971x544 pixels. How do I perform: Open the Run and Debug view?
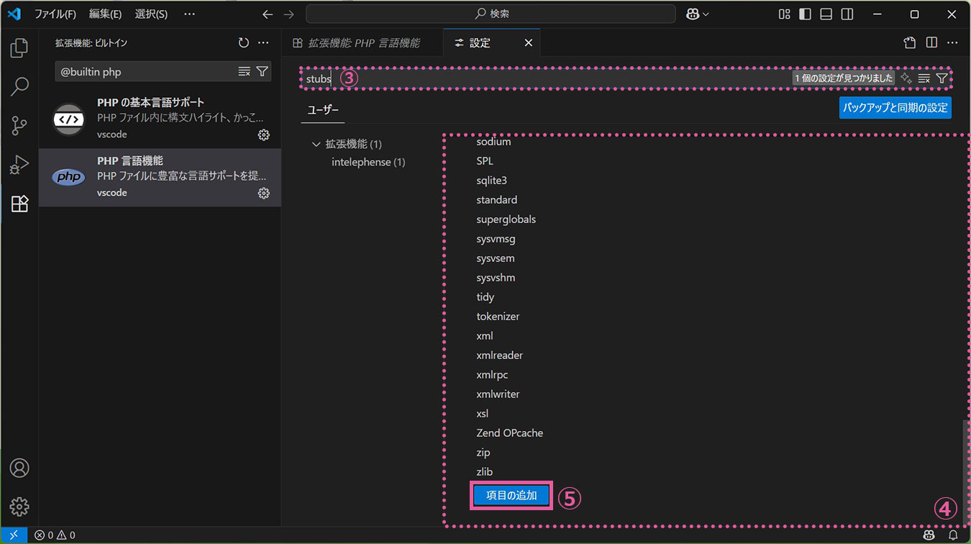point(19,165)
